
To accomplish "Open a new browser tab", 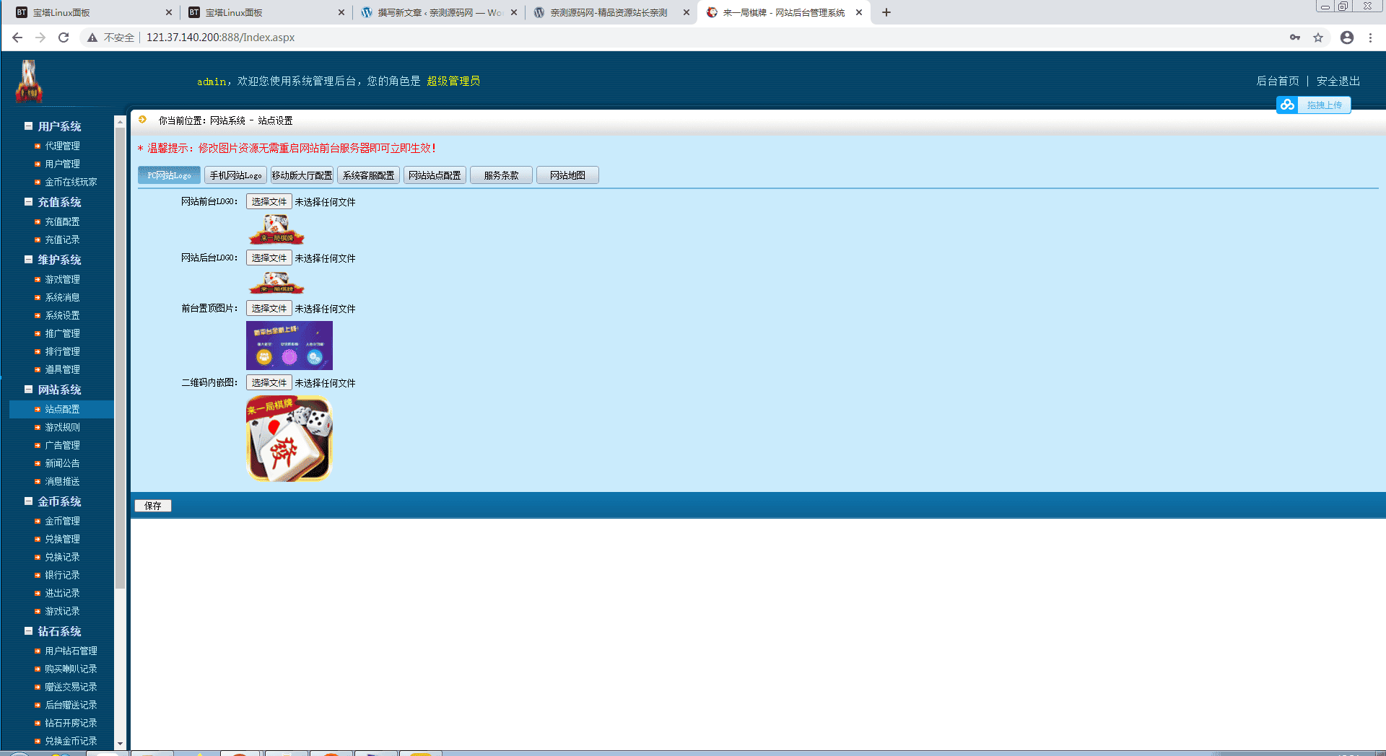I will [x=886, y=12].
